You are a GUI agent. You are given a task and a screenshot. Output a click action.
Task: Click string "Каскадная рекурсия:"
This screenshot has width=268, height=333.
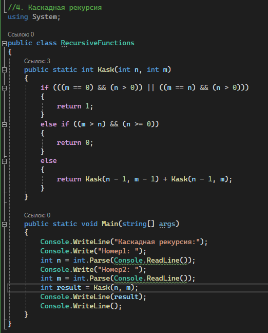157,242
